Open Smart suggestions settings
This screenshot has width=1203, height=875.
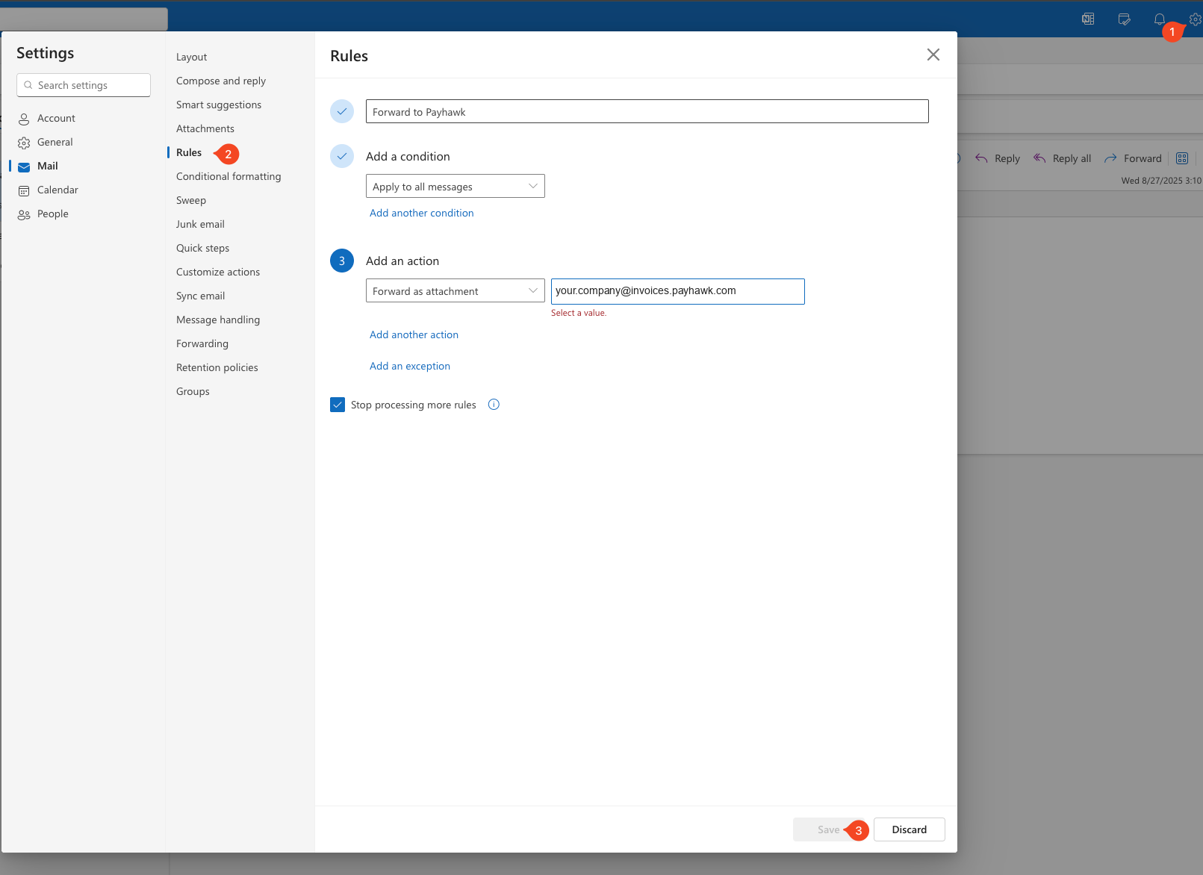click(x=219, y=105)
